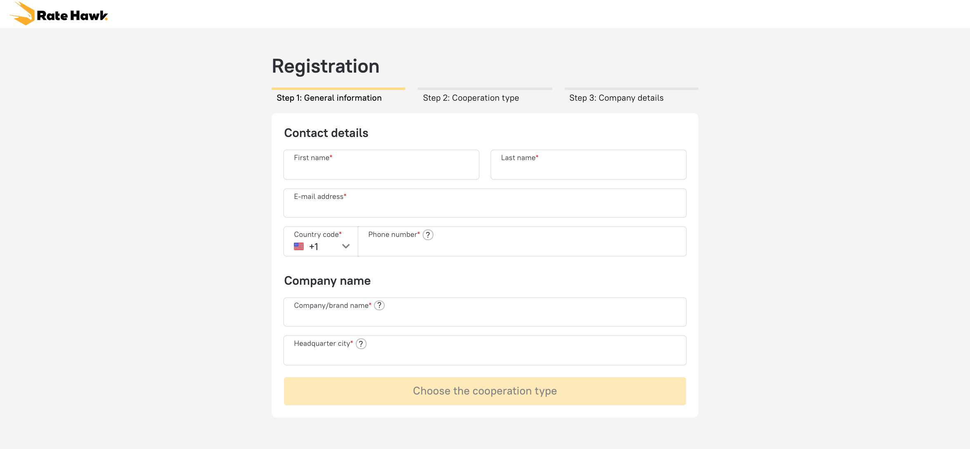Click the First name input field
The height and width of the screenshot is (449, 970).
[382, 165]
